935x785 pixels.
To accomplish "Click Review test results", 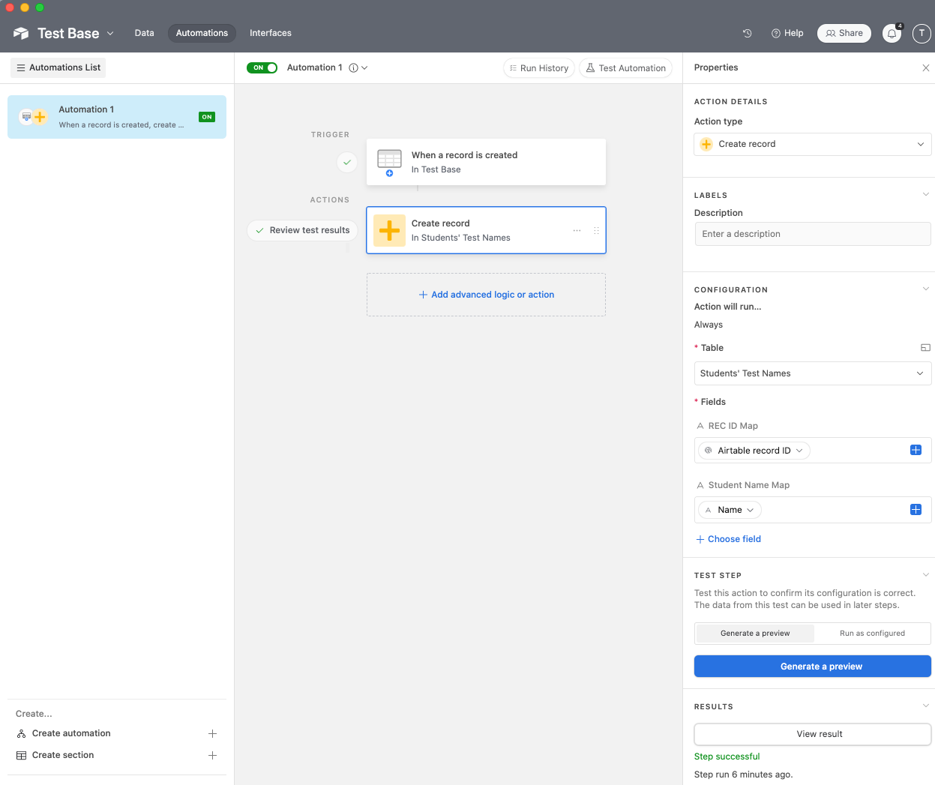I will coord(302,230).
